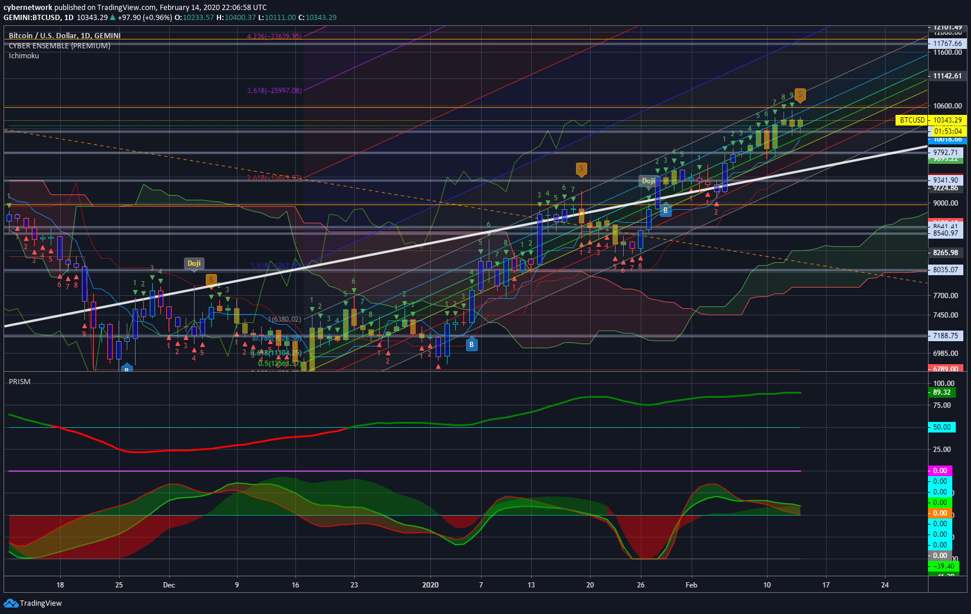Click the countdown timer label 01:53:04
This screenshot has width=971, height=614.
point(947,131)
